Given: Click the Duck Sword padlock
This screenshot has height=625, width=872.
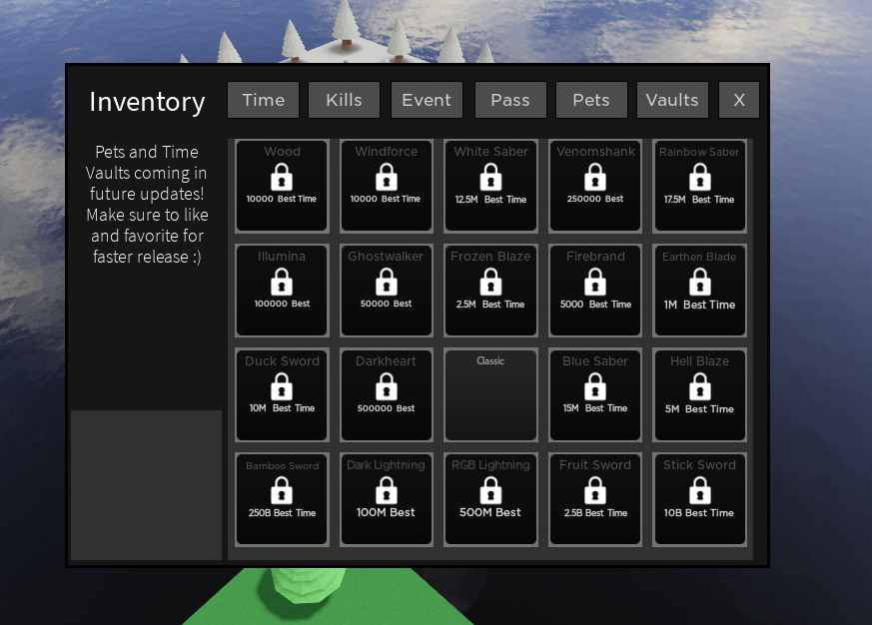Looking at the screenshot, I should [x=282, y=386].
